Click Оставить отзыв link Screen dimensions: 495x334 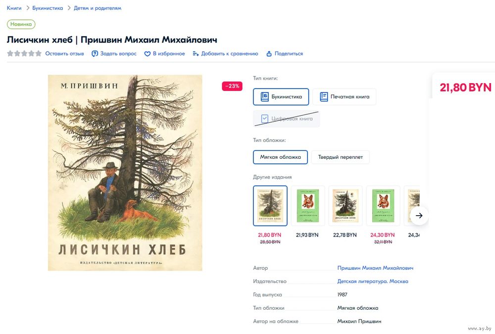(x=65, y=53)
